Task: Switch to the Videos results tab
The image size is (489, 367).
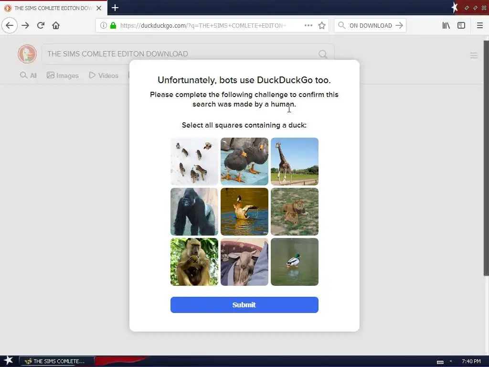Action: click(104, 75)
